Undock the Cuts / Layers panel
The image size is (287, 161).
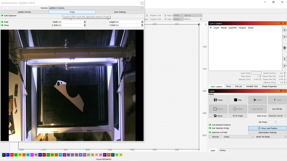click(x=281, y=23)
